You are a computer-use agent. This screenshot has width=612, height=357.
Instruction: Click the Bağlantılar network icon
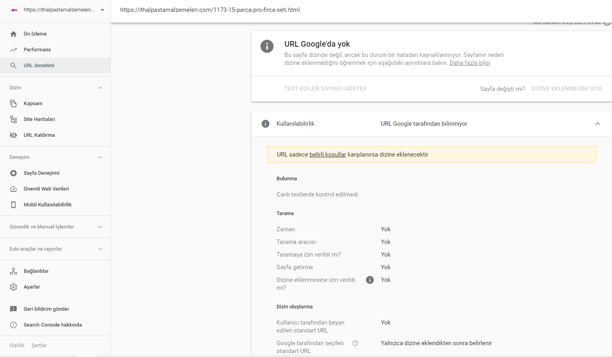tap(13, 271)
